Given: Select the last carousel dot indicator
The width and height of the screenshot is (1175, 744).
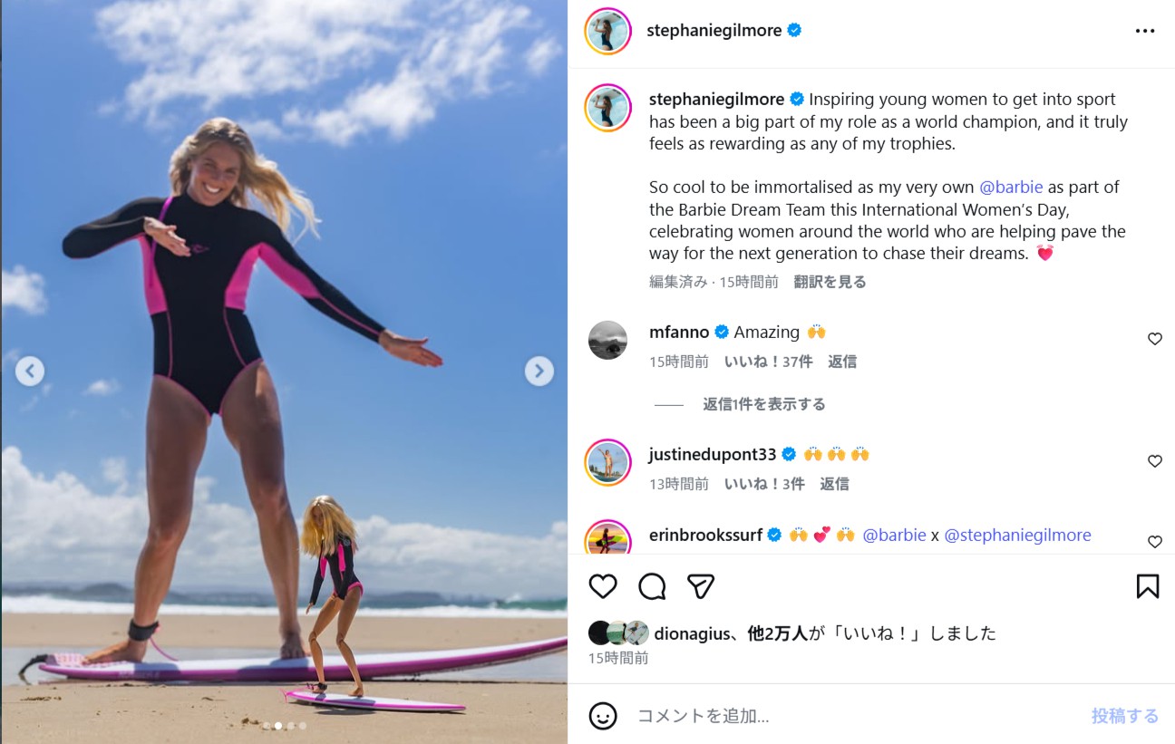Looking at the screenshot, I should [x=303, y=726].
